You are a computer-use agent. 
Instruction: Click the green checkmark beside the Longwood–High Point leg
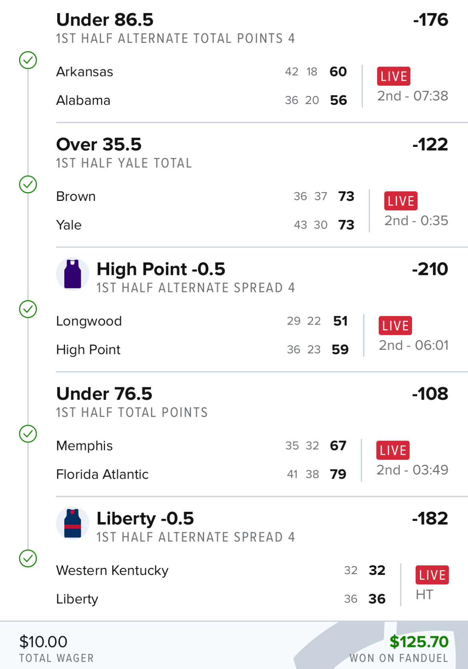click(x=28, y=309)
